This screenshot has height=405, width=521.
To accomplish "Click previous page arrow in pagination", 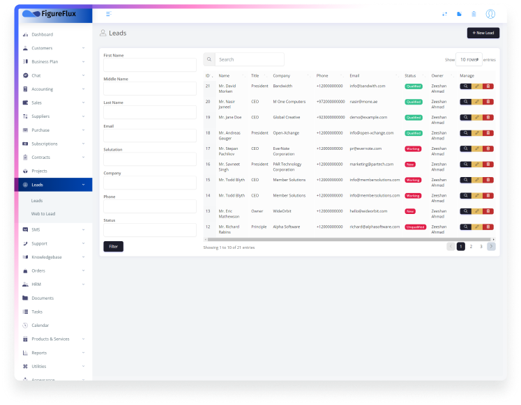I will click(x=451, y=246).
